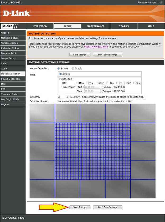Choose the Always time option
This screenshot has height=222, width=165.
click(x=61, y=74)
